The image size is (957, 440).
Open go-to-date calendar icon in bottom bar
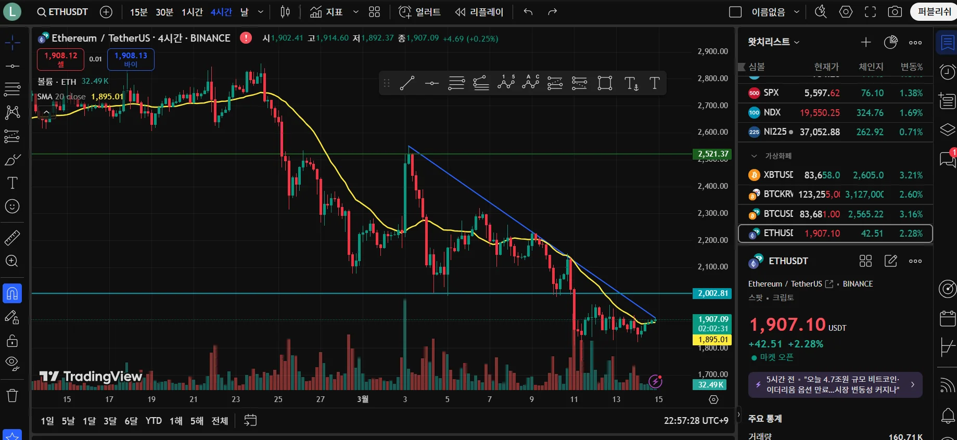[x=250, y=420]
